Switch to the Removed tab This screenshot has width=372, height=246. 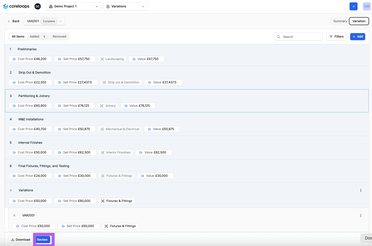pyautogui.click(x=59, y=37)
